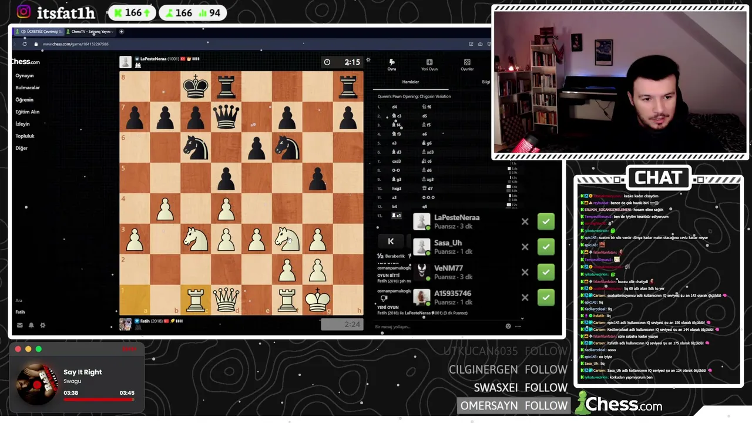752x423 pixels.
Task: Select move 11... O-O-O in list
Action: click(x=429, y=197)
